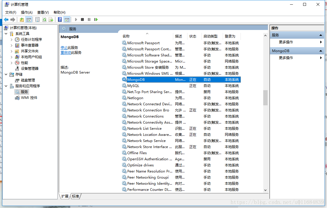327x208 pixels.
Task: Click services list scrollbar down arrow
Action: click(265, 190)
